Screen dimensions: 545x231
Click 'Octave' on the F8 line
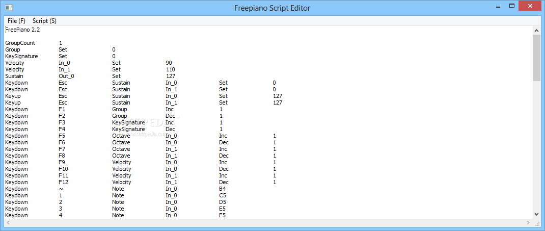tap(121, 156)
